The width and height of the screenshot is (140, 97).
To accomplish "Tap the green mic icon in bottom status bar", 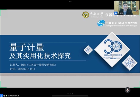I will (6, 96).
